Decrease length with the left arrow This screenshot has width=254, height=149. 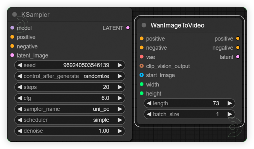pos(149,103)
